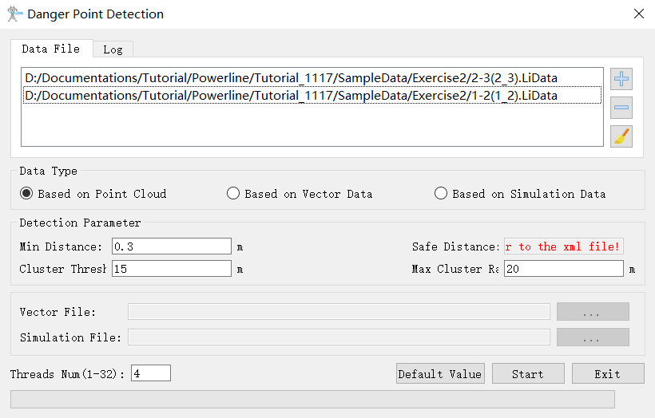Start the danger point detection
655x418 pixels.
pyautogui.click(x=528, y=373)
